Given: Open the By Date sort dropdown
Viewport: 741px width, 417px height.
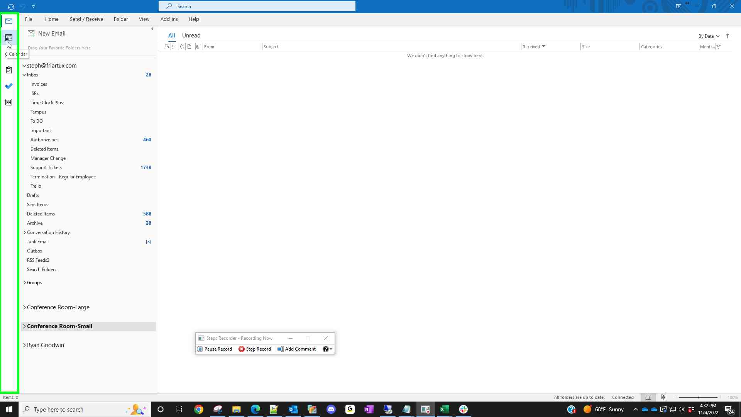Looking at the screenshot, I should click(x=709, y=36).
